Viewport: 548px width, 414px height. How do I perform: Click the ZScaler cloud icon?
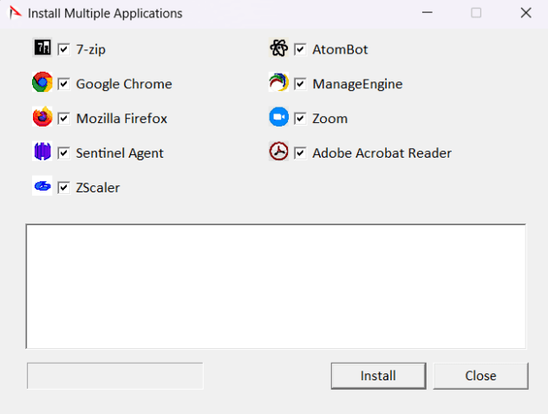click(x=42, y=186)
